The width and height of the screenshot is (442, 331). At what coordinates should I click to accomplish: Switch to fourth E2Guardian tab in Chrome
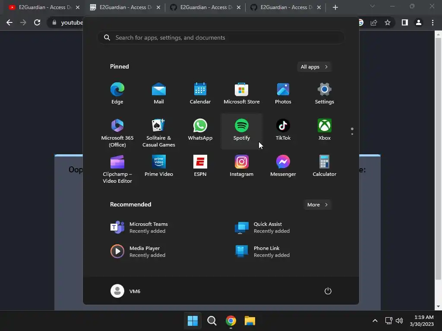point(286,7)
